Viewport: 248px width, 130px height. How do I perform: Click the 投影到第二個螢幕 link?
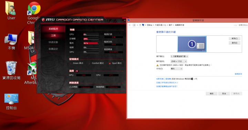(164, 79)
